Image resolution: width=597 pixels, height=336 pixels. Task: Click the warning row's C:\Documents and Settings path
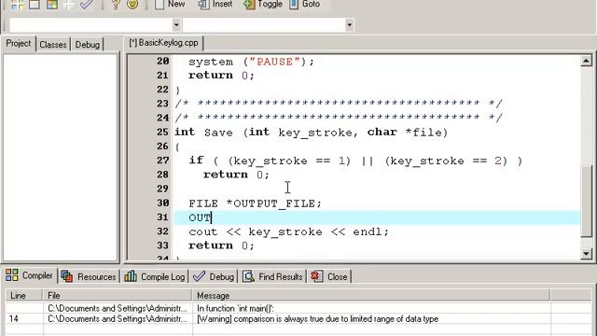click(x=118, y=319)
